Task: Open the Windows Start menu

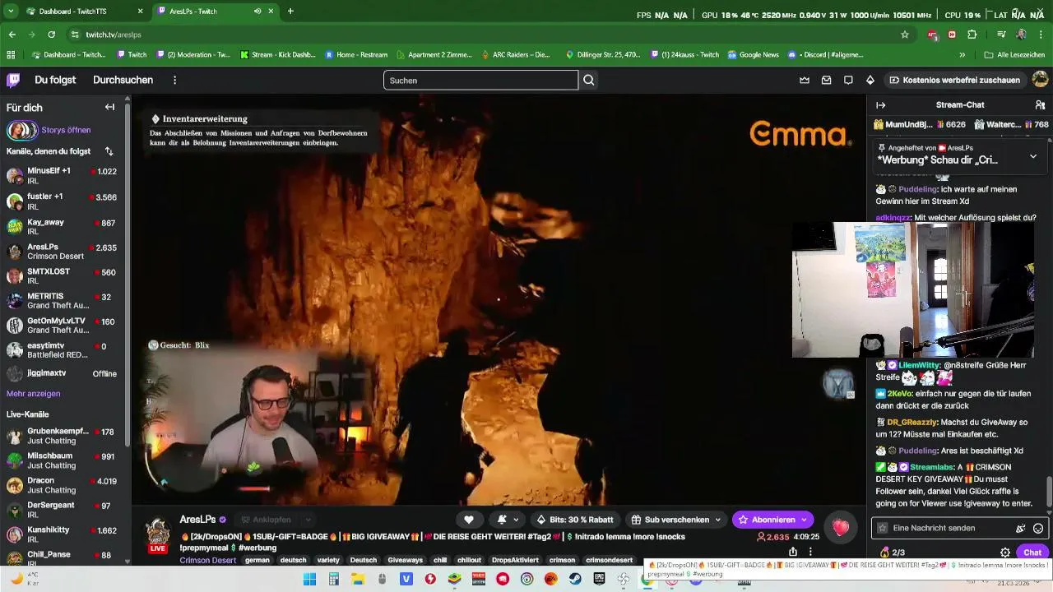Action: 309,579
